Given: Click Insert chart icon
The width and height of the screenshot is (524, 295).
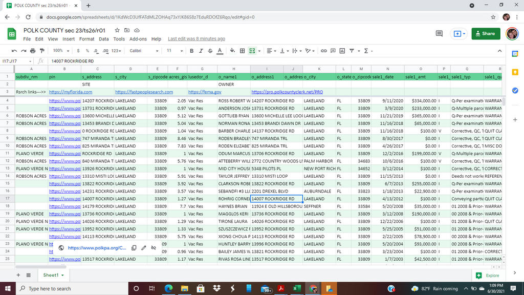Looking at the screenshot, I should click(342, 51).
